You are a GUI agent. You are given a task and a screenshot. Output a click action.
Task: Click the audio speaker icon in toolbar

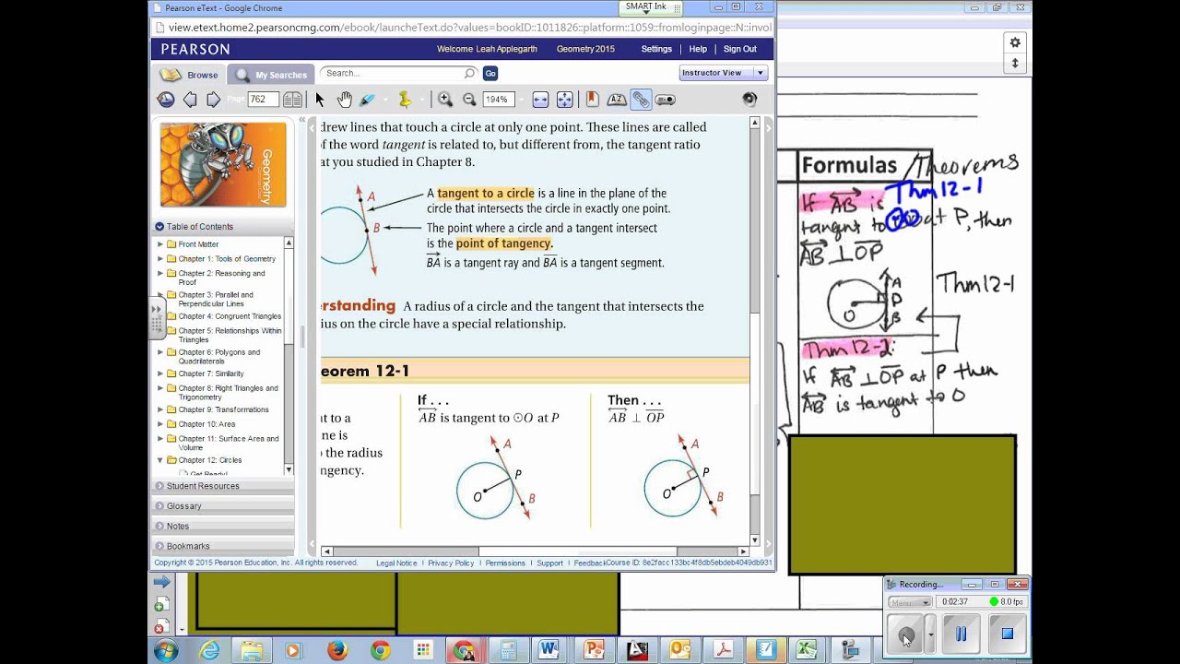[x=749, y=99]
